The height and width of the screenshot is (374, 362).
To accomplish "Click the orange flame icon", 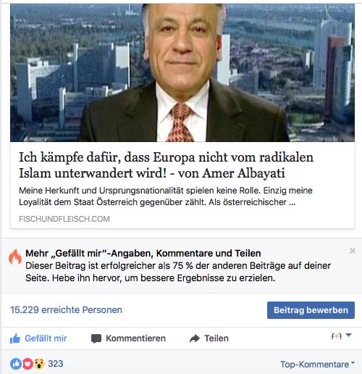I will coord(15,257).
